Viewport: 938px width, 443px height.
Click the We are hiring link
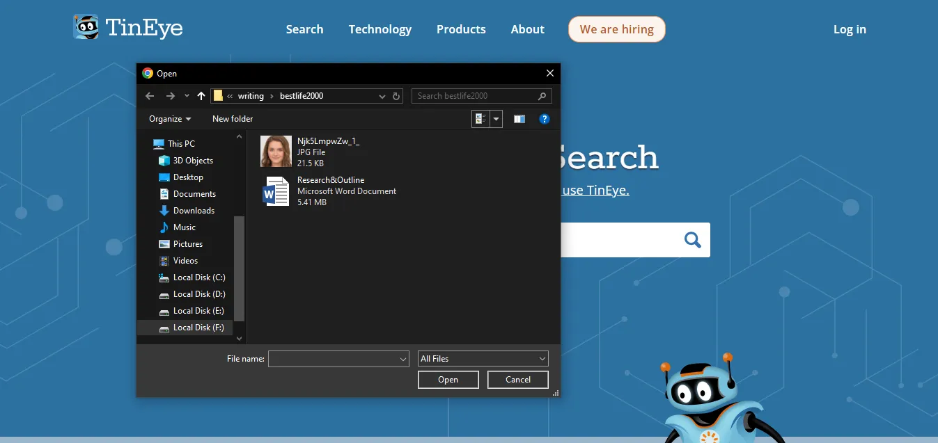[x=616, y=29]
